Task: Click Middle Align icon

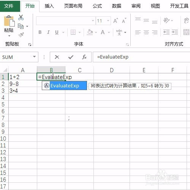Action: (x=146, y=20)
